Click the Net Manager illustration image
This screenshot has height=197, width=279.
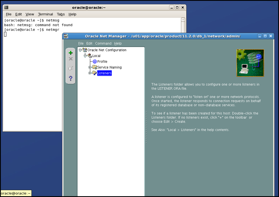tap(250, 63)
